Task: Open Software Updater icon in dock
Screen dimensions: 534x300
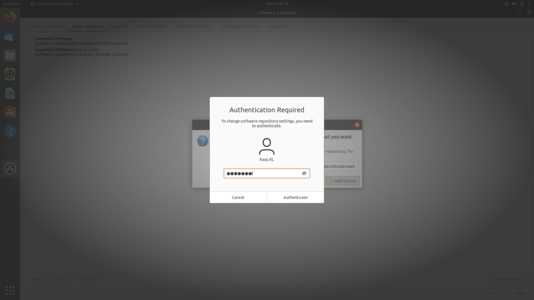Action: click(x=10, y=168)
